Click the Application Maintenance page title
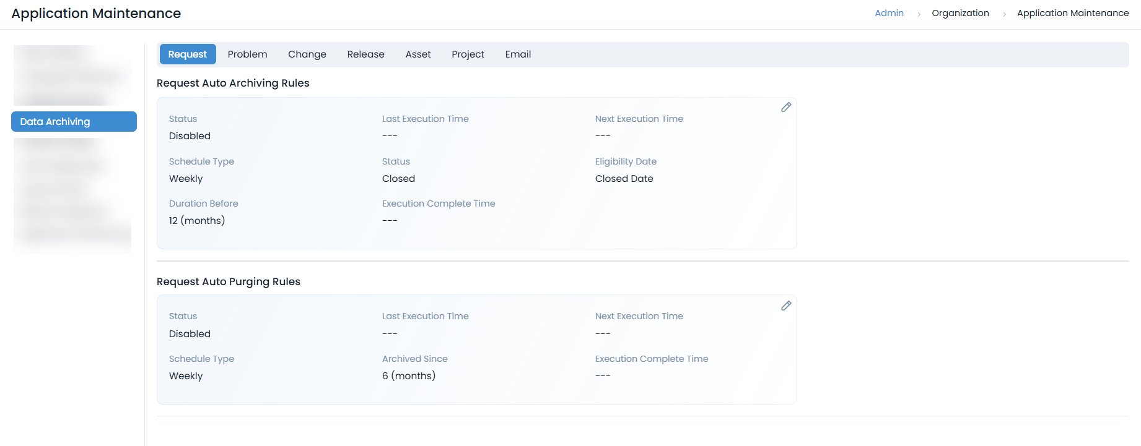This screenshot has height=446, width=1141. click(96, 14)
